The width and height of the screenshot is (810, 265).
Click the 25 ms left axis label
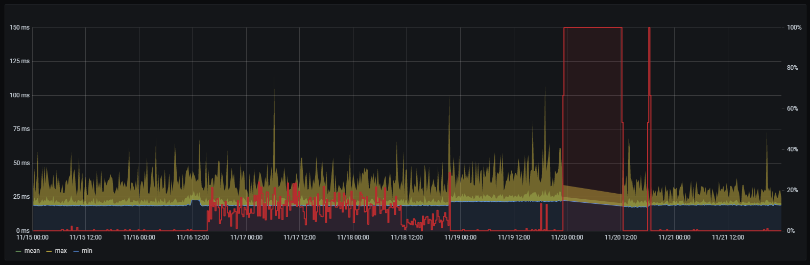(x=21, y=197)
